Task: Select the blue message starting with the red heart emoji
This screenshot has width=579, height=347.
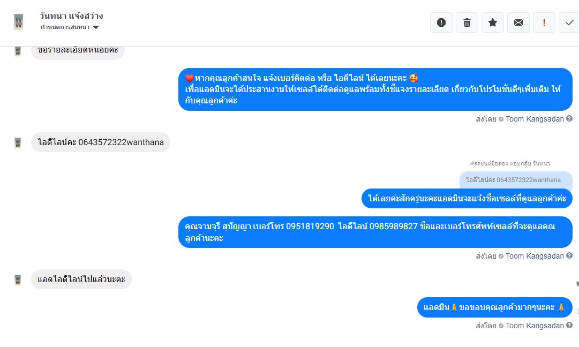Action: pos(375,89)
